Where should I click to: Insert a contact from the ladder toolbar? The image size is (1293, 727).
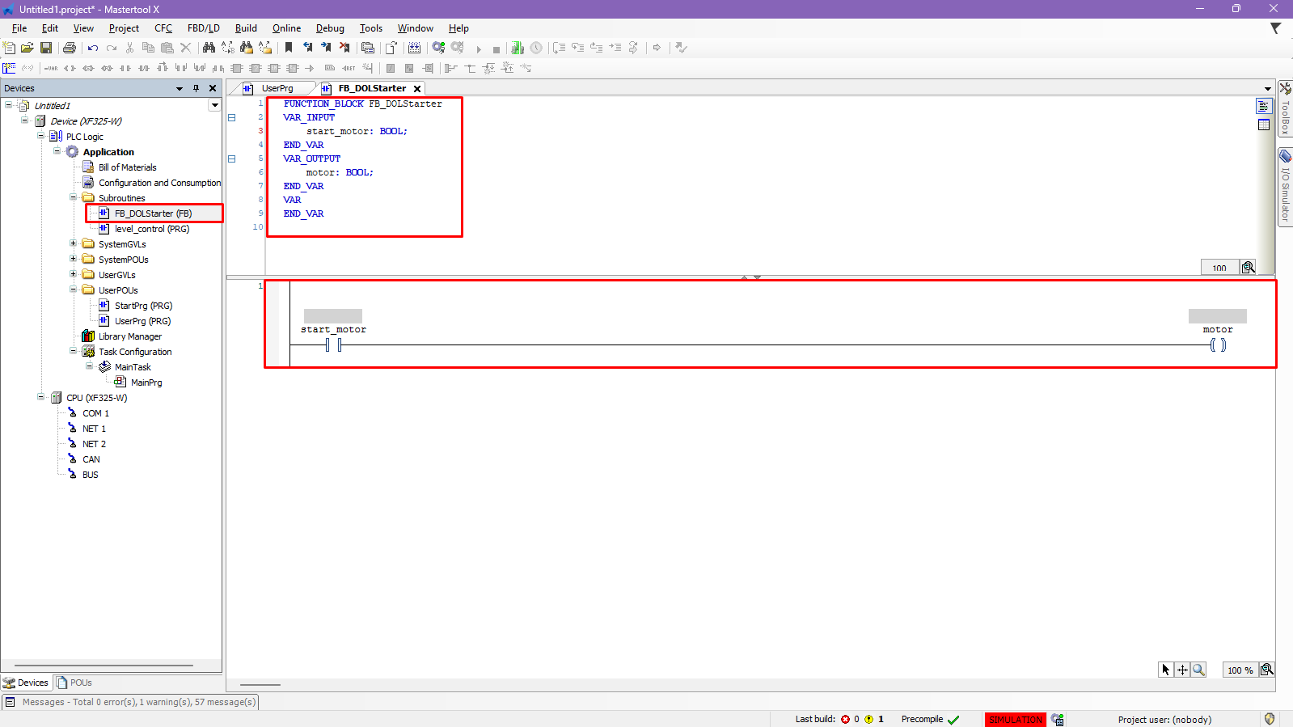[125, 69]
